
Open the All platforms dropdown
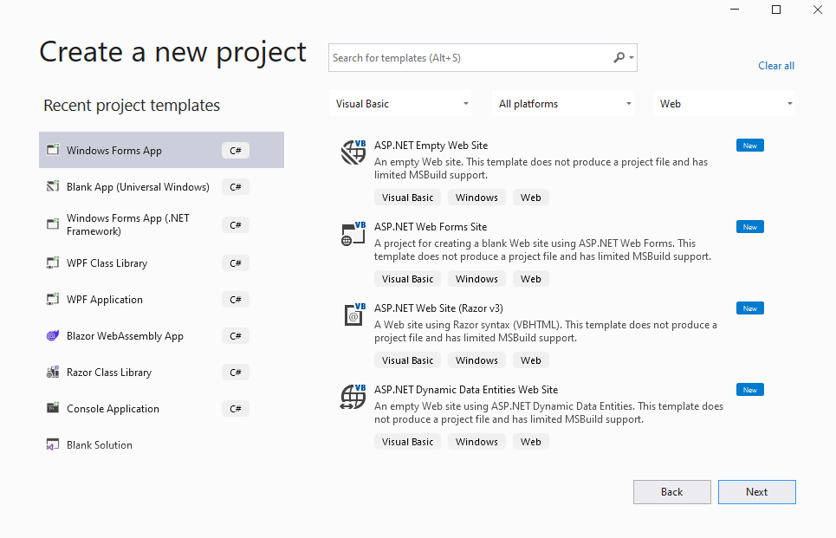[563, 103]
